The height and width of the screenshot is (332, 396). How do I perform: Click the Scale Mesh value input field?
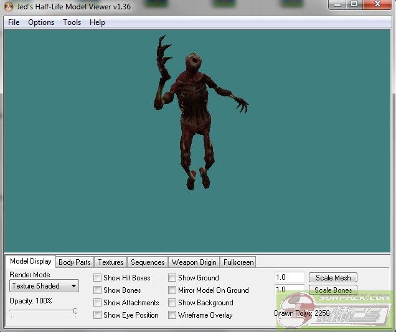click(x=290, y=278)
